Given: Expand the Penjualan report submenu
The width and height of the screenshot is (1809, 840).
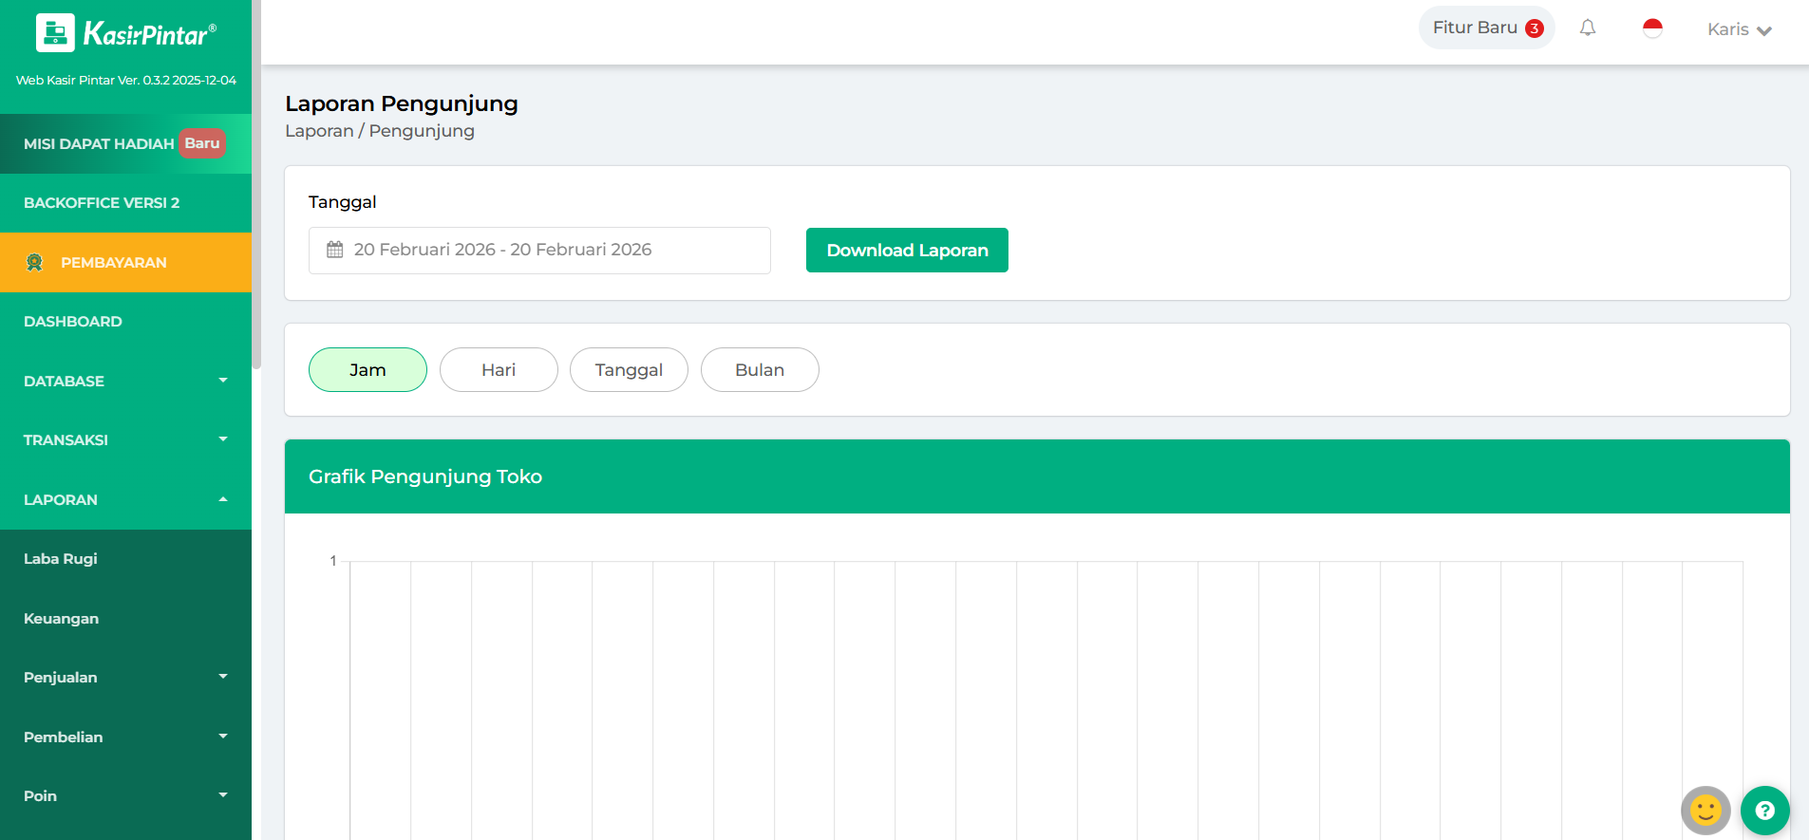Looking at the screenshot, I should [125, 678].
